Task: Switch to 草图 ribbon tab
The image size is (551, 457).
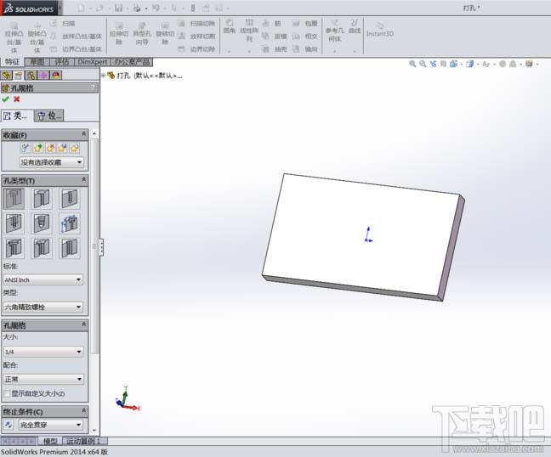Action: click(37, 62)
